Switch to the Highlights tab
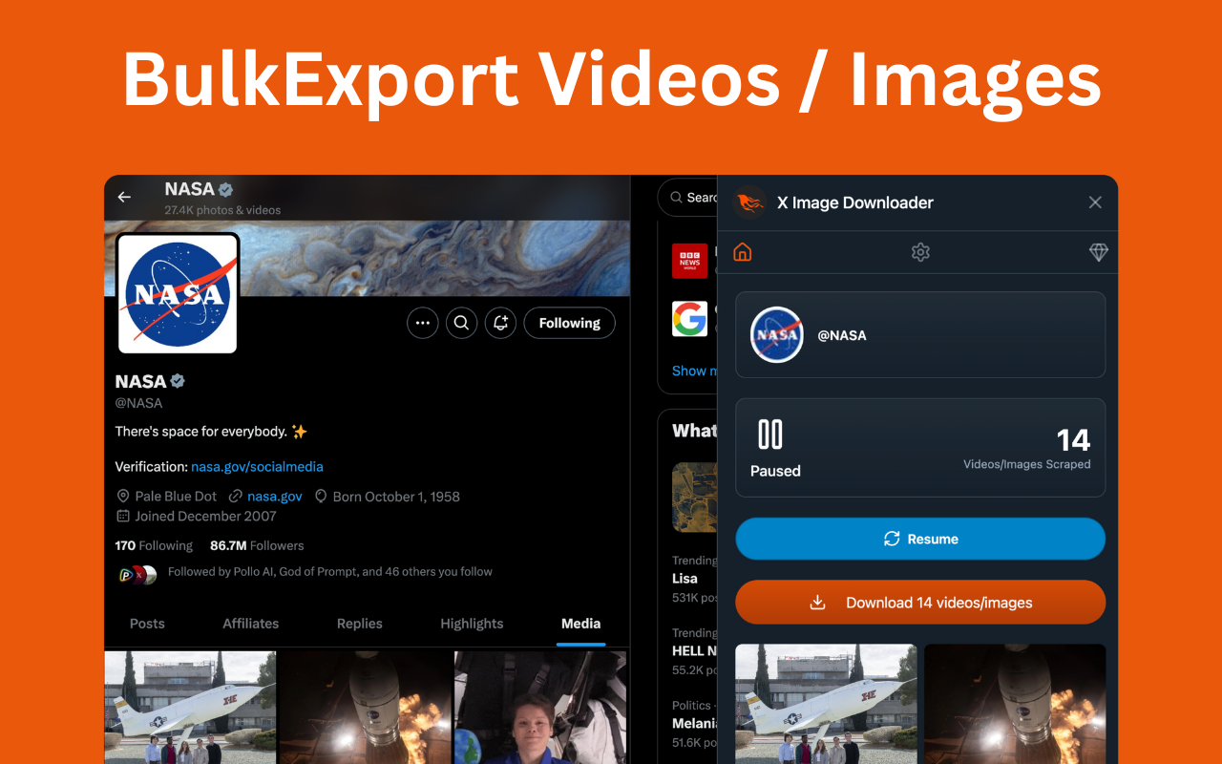 click(472, 624)
